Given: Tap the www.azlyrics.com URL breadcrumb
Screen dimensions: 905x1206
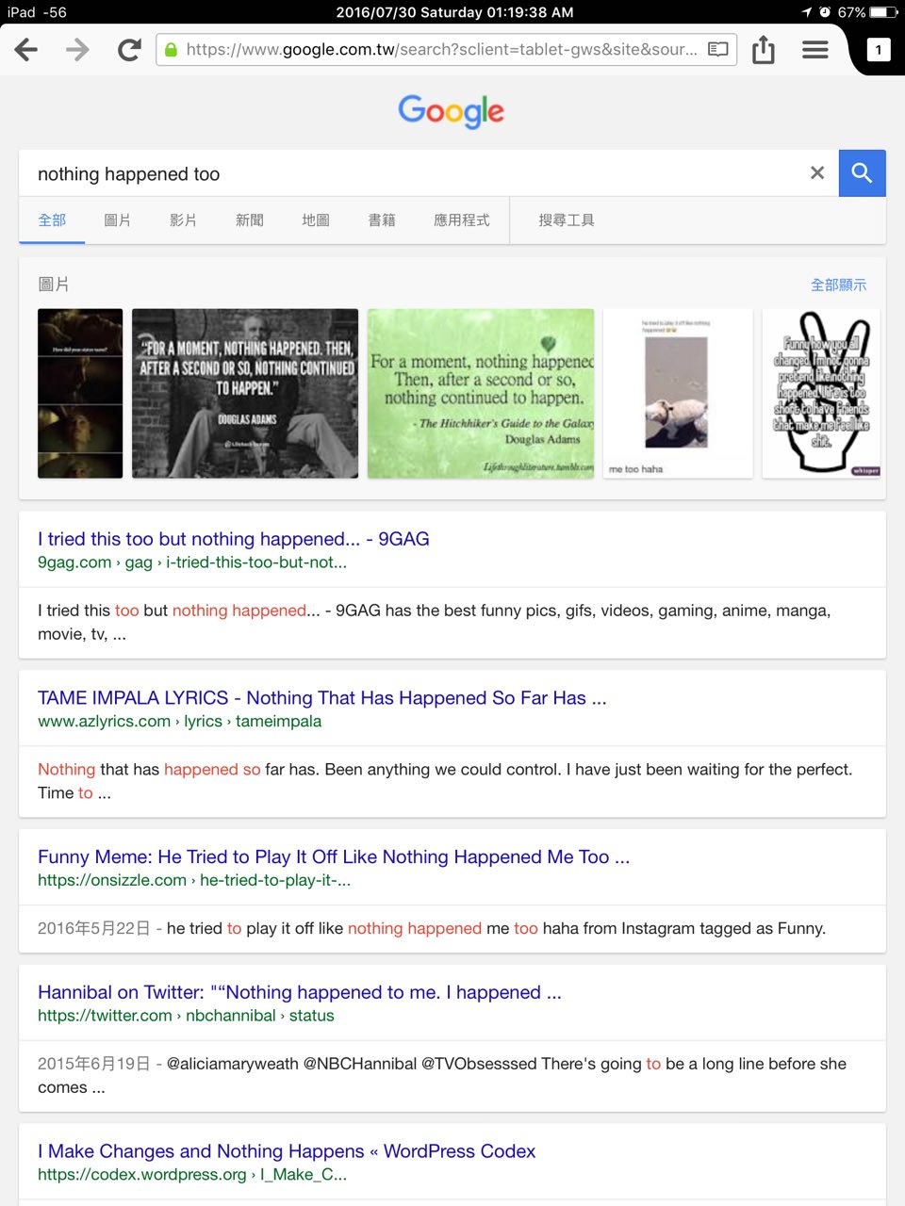Looking at the screenshot, I should [179, 722].
